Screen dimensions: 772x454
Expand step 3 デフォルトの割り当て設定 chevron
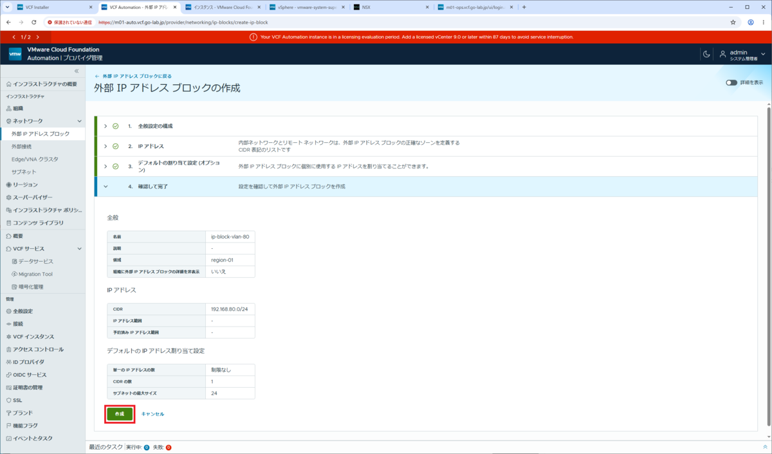pyautogui.click(x=106, y=166)
